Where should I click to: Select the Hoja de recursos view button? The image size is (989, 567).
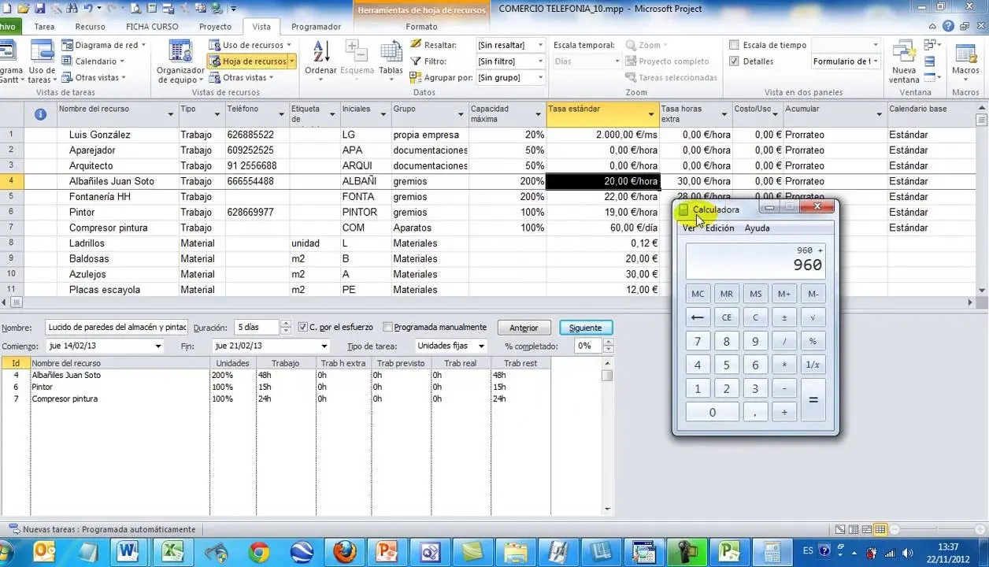point(252,61)
